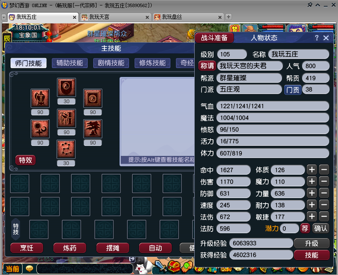Expand the tab list dropdown arrow
Image resolution: width=338 pixels, height=275 pixels.
click(4, 17)
